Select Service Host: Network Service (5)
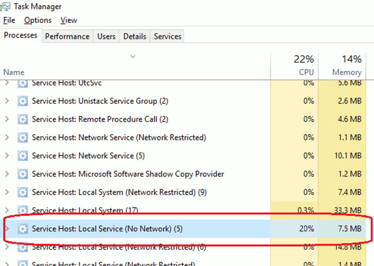The width and height of the screenshot is (374, 266). click(x=88, y=156)
